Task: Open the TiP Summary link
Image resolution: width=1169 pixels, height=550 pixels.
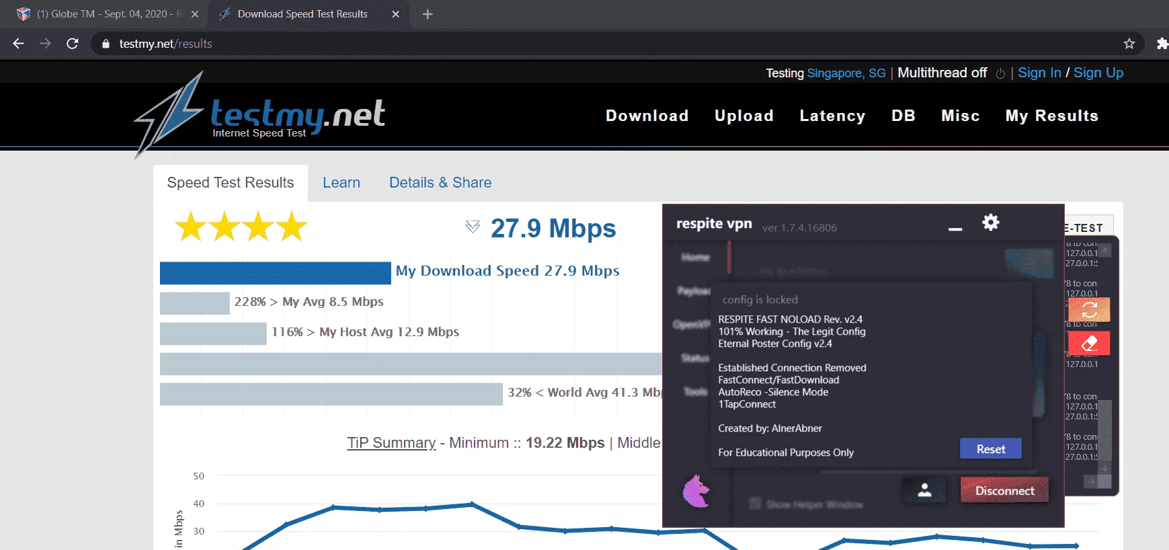Action: pos(391,443)
